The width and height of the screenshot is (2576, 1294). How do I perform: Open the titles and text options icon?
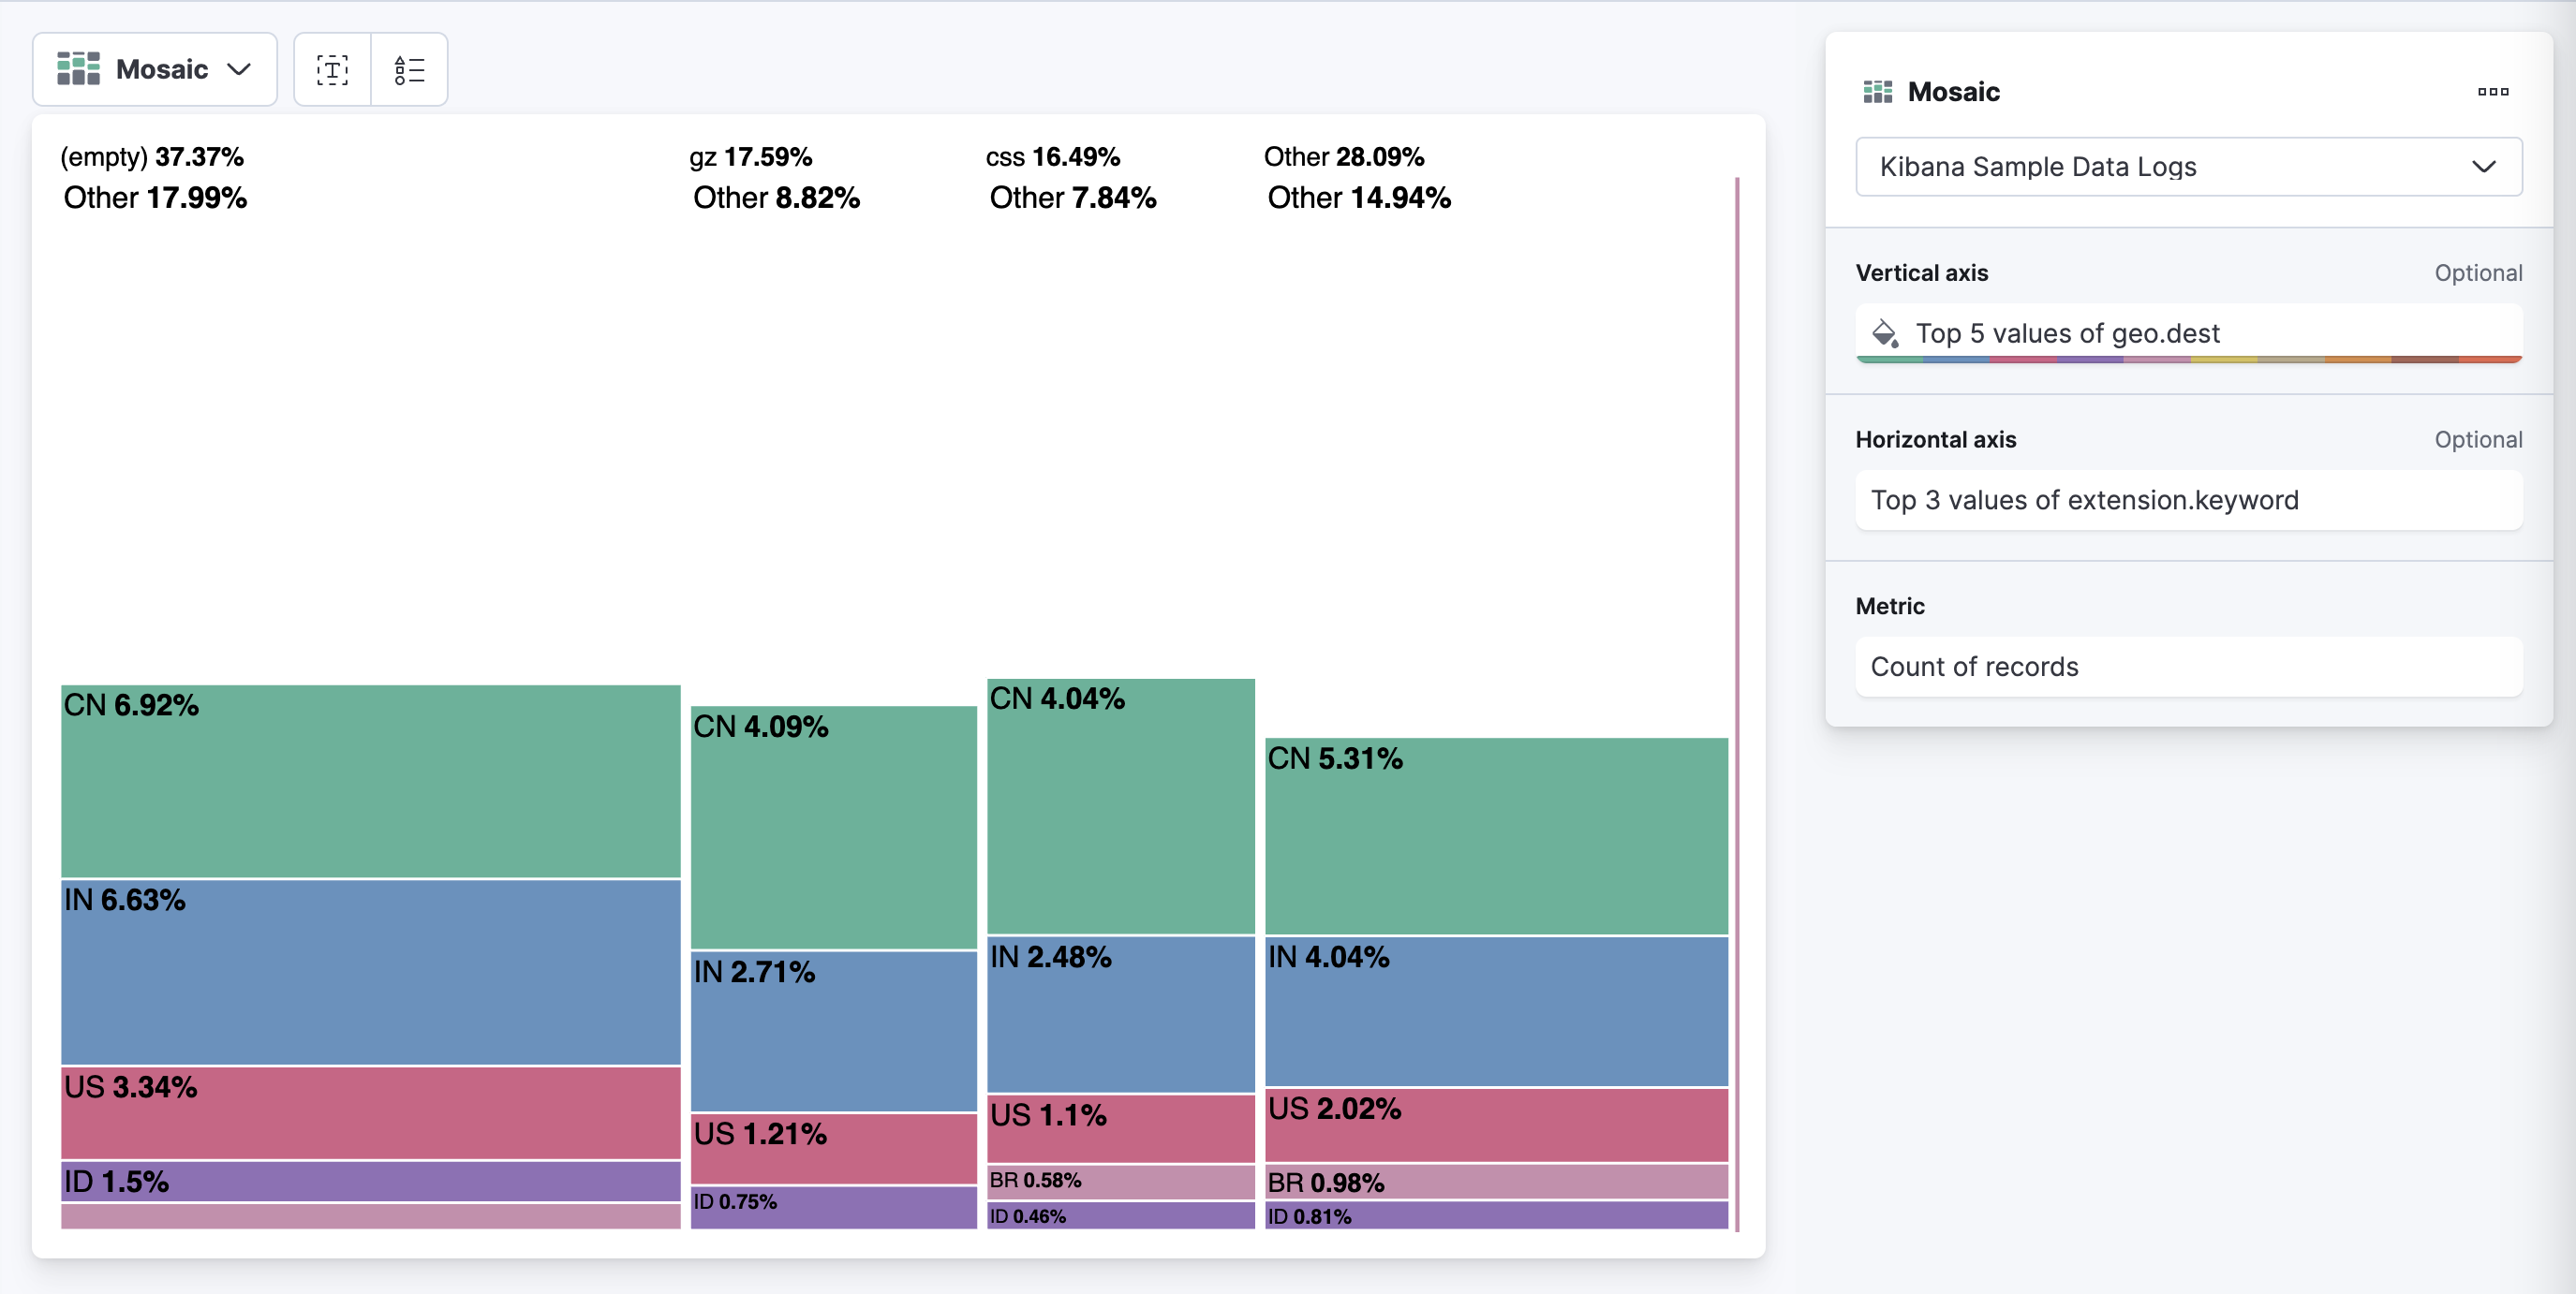(332, 70)
